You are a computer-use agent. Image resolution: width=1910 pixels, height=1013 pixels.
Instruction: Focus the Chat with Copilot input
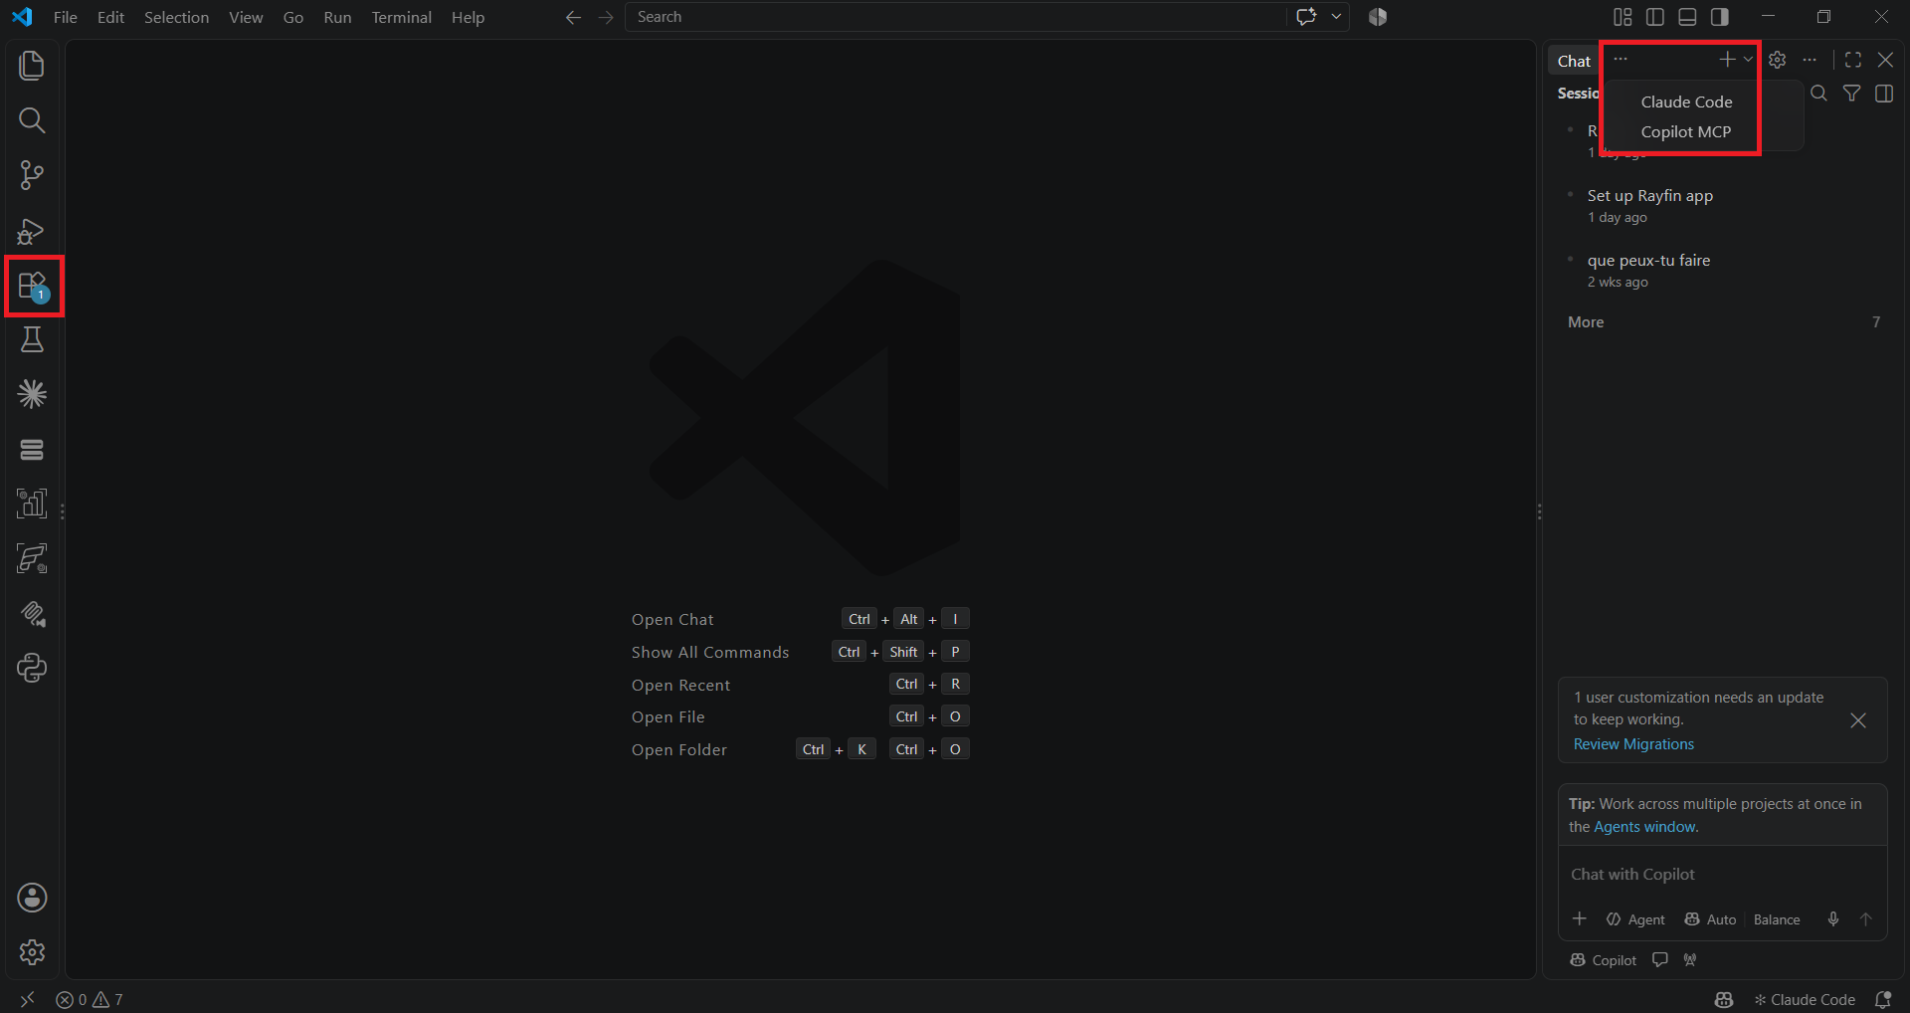[x=1723, y=875]
